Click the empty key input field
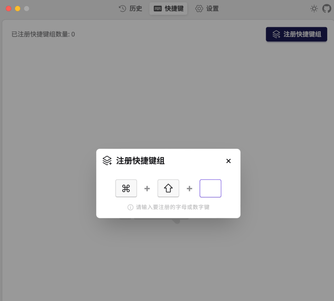The image size is (334, 301). tap(210, 188)
